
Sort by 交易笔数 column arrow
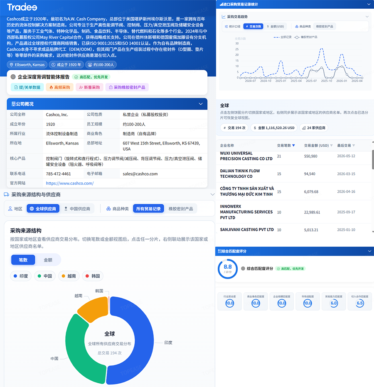coord(293,145)
